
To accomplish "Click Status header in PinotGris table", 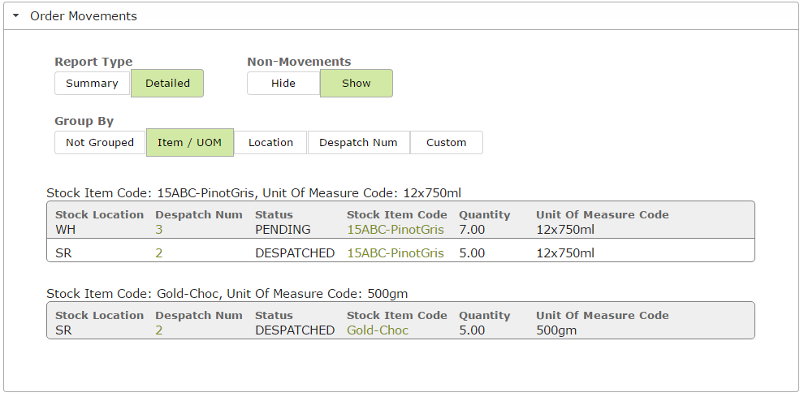I will [274, 215].
